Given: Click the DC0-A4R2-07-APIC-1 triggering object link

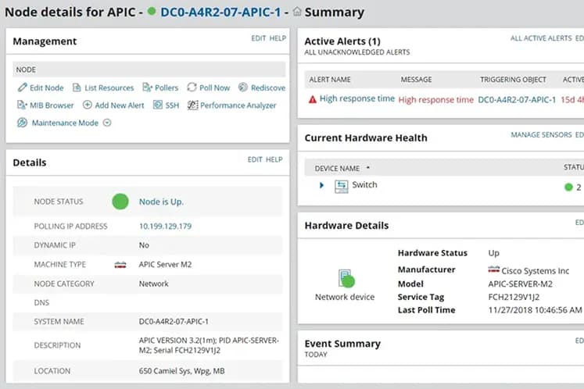Looking at the screenshot, I should tap(517, 100).
